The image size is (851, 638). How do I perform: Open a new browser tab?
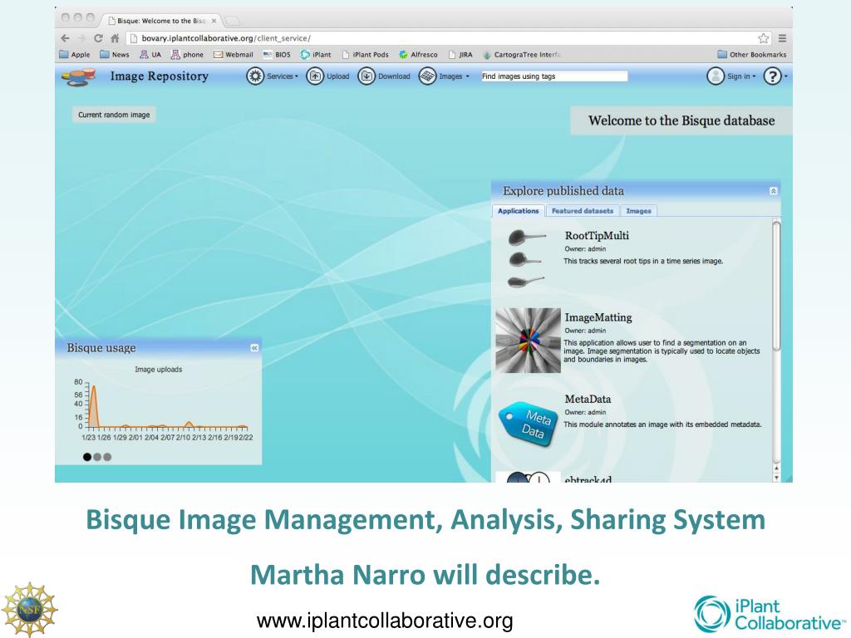232,21
